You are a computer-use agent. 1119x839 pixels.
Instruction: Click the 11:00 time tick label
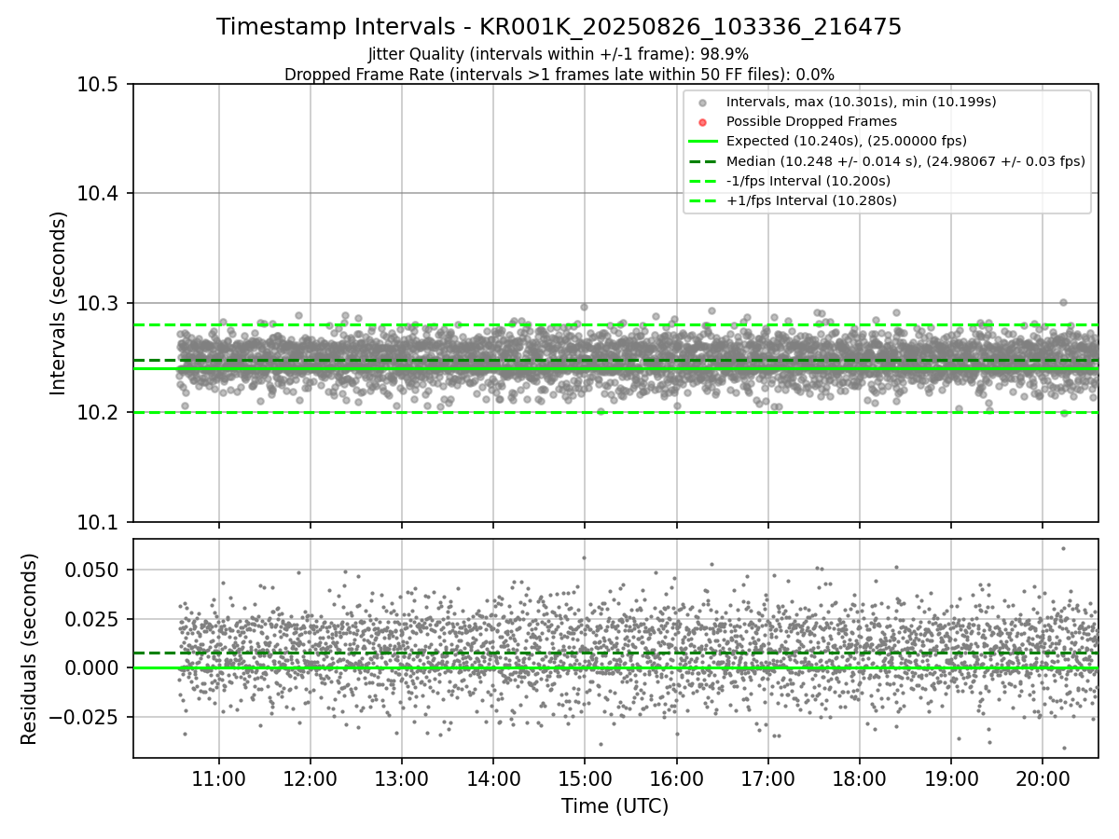coord(219,779)
